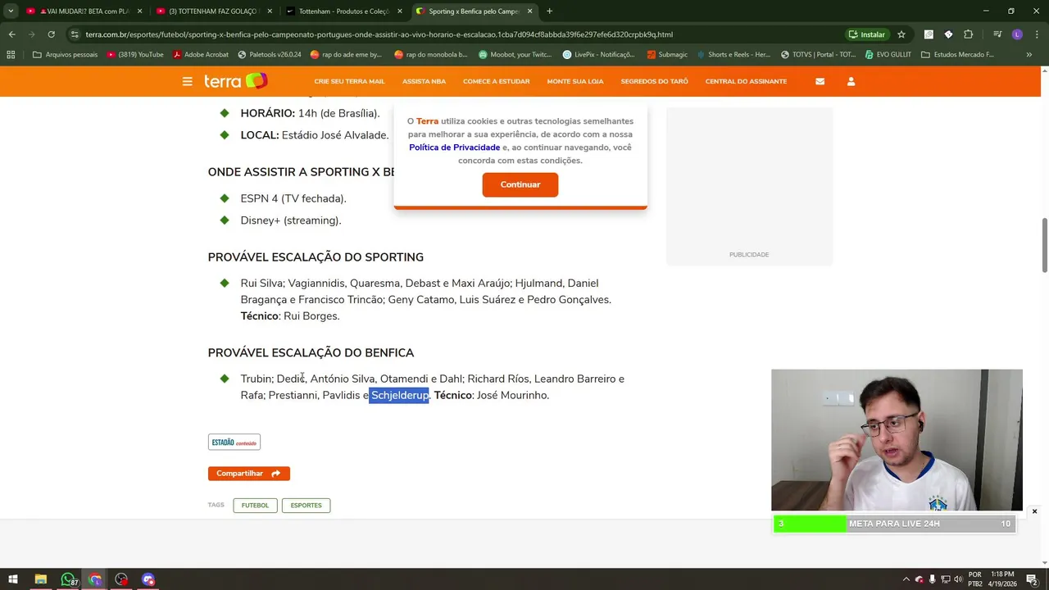
Task: Open CENTRAL DO ASSINANTE menu item
Action: (x=746, y=81)
